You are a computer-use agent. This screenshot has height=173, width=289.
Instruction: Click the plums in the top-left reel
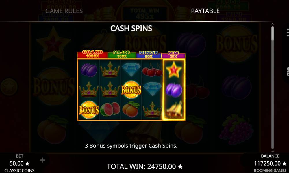(89, 70)
